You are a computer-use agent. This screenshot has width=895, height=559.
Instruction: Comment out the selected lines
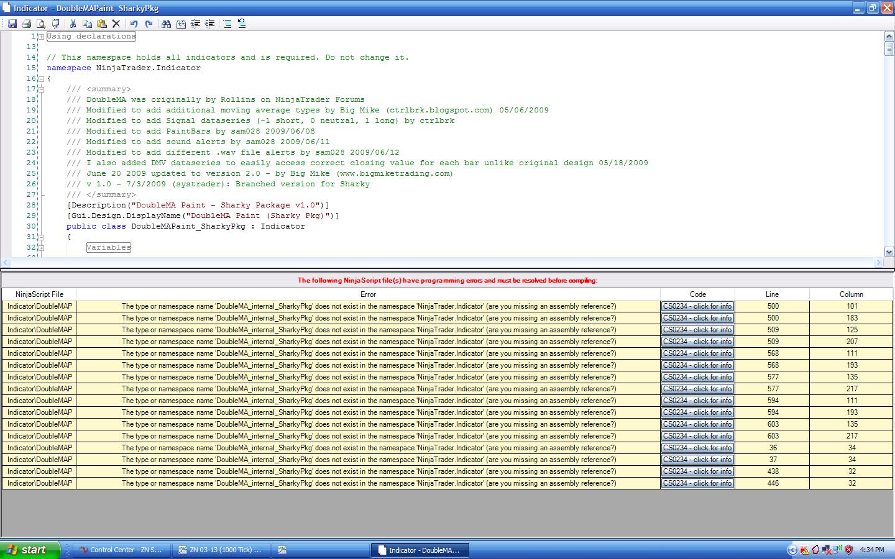click(227, 24)
